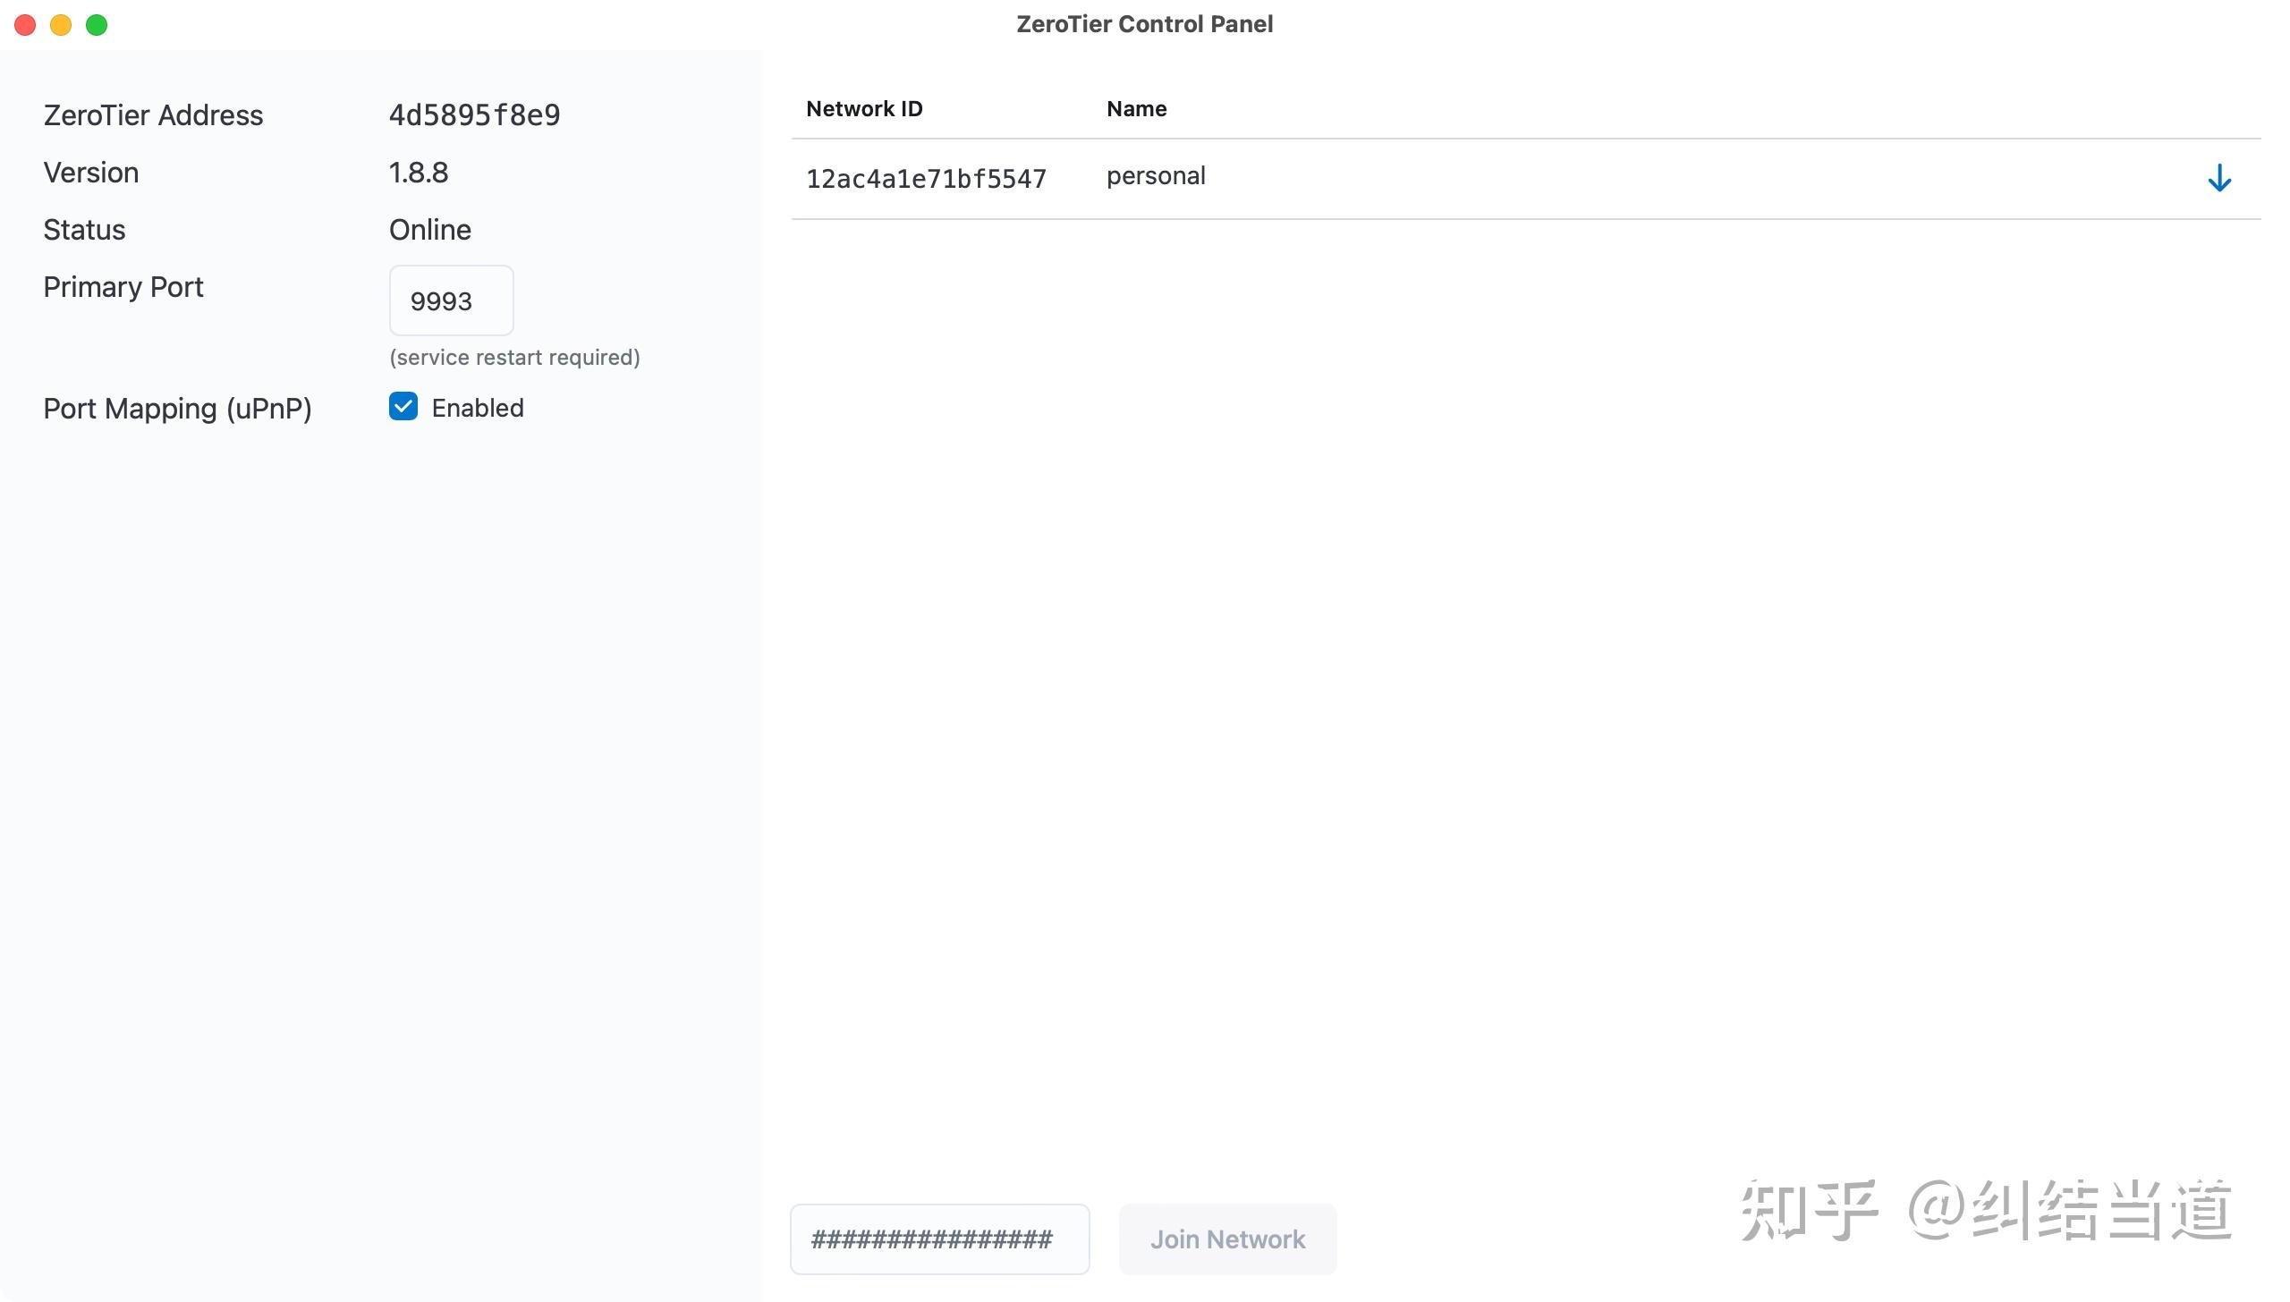Click the Join Network button

1227,1239
